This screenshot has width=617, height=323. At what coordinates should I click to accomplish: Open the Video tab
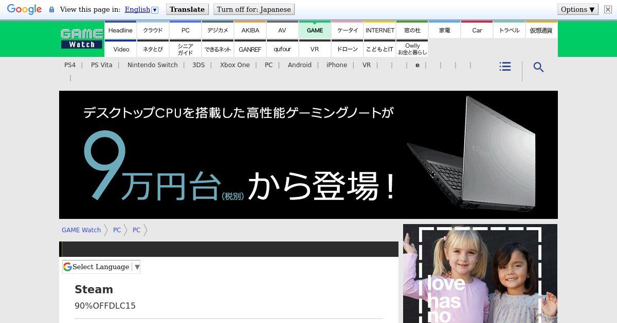[120, 49]
